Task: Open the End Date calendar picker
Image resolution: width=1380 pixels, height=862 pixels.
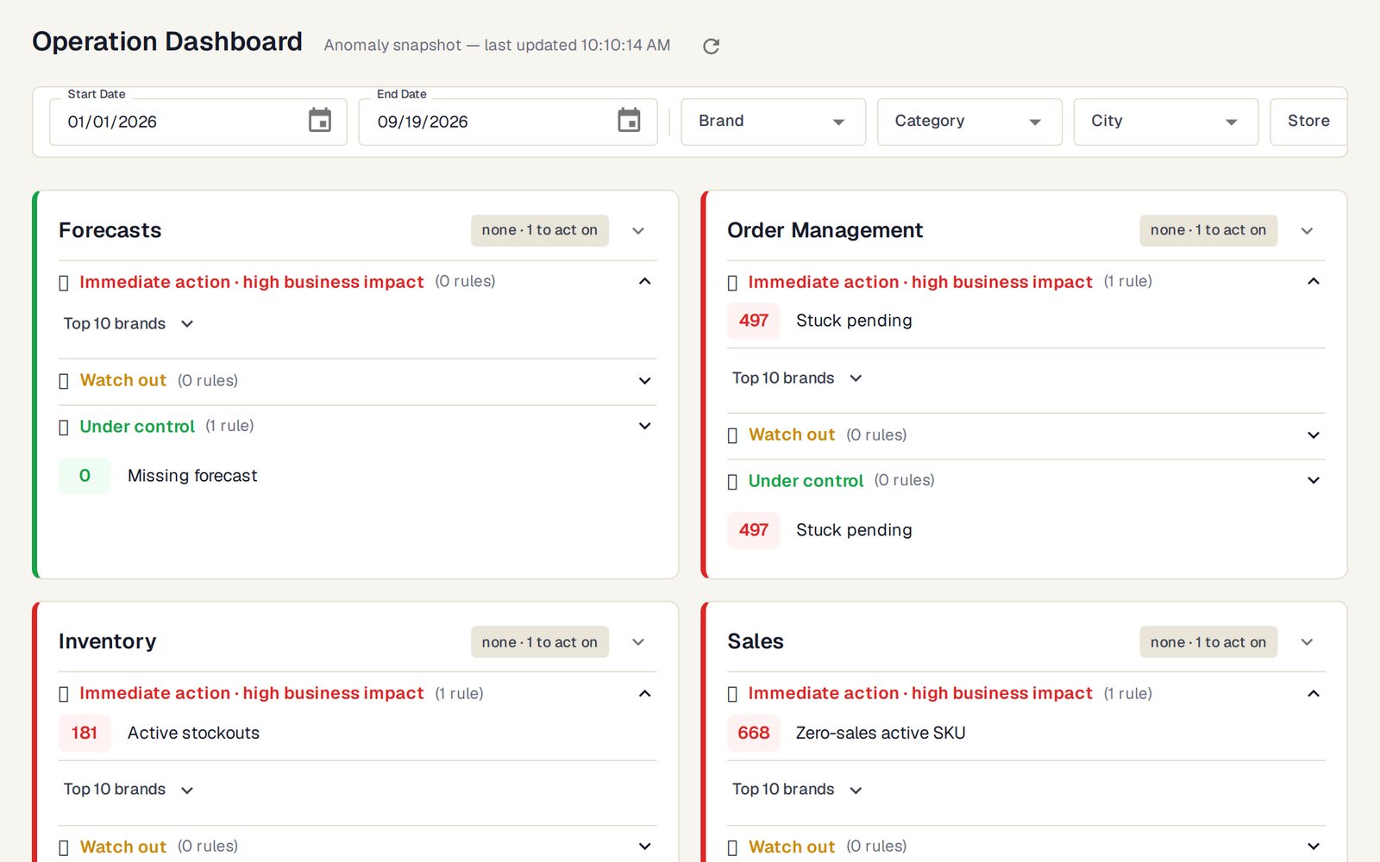Action: 629,121
